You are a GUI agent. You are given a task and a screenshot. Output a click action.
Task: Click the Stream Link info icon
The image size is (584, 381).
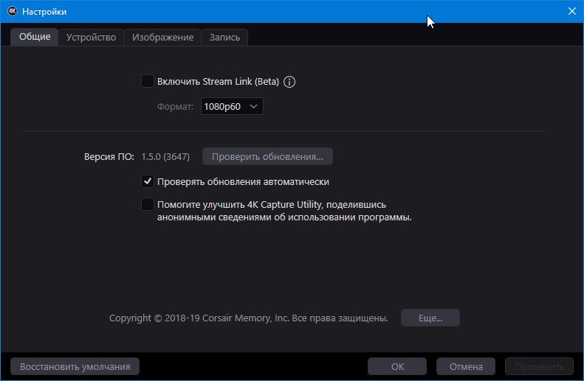[289, 82]
